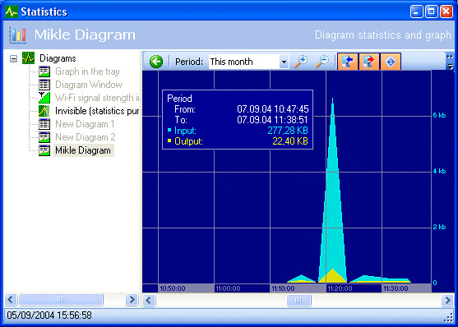Click left arrow of graph scrollbar
Screen dimensions: 458x327
point(149,301)
